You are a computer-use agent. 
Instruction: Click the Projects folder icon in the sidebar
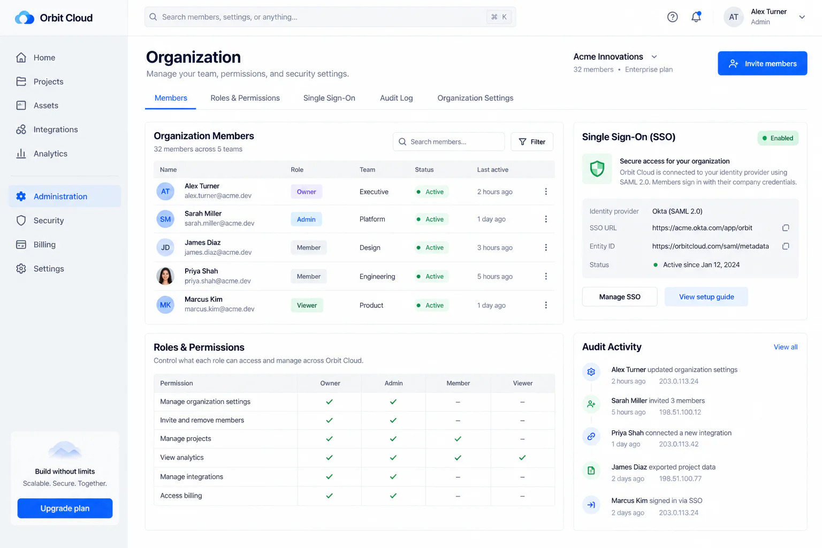21,81
